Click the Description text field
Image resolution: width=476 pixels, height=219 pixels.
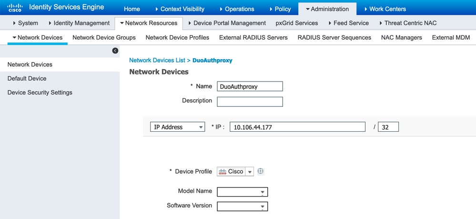(250, 101)
